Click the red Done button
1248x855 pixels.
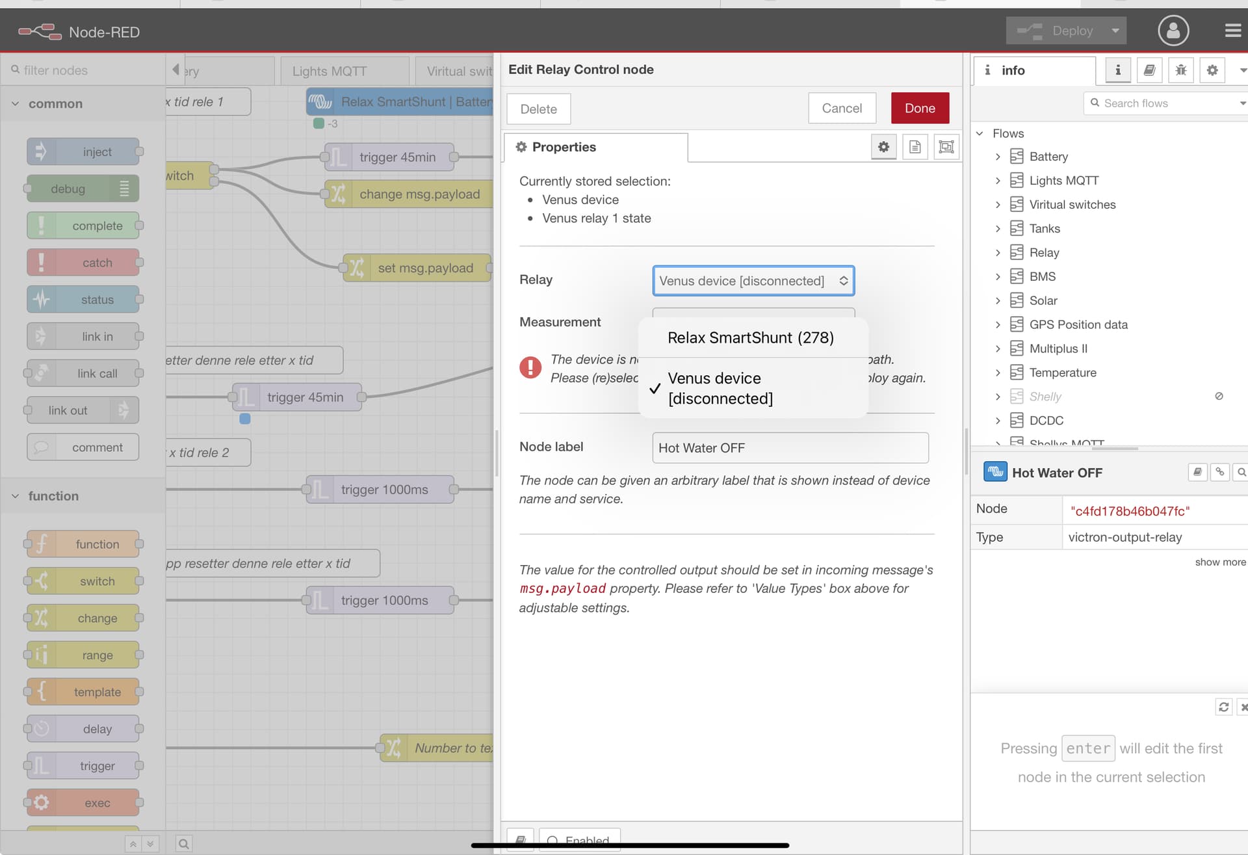click(x=919, y=109)
